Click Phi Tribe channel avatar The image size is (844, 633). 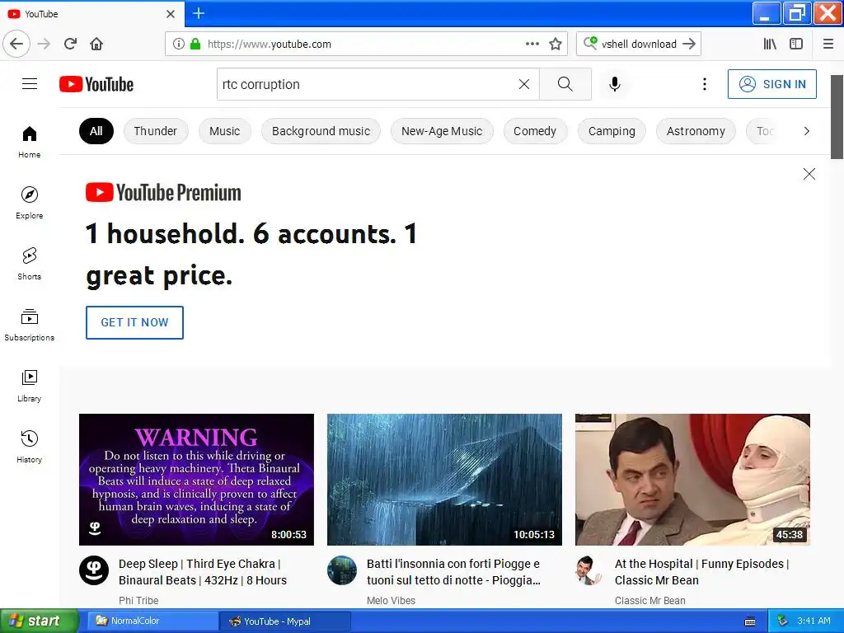(x=94, y=570)
